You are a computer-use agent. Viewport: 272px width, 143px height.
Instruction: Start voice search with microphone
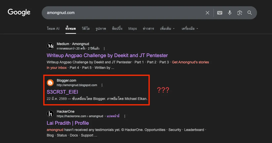pyautogui.click(x=230, y=13)
